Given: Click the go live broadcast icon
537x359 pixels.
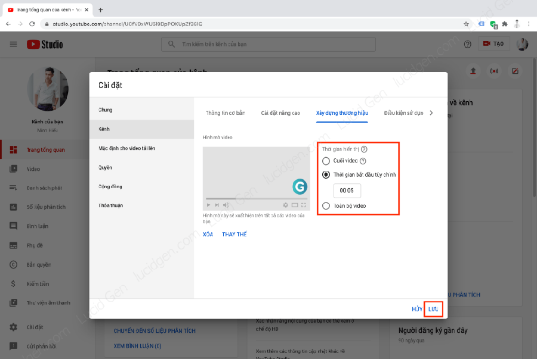Looking at the screenshot, I should 493,71.
